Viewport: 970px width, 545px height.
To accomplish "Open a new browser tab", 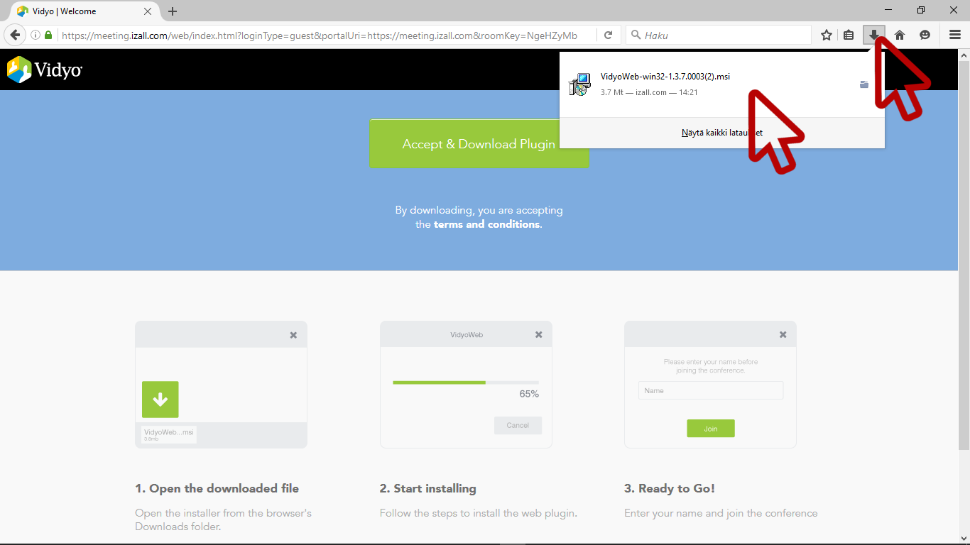I will point(173,11).
